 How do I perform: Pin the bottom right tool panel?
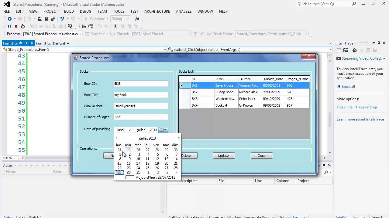pyautogui.click(x=324, y=165)
